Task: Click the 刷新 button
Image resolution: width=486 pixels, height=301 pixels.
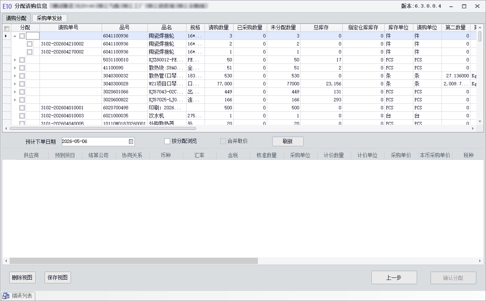Action: coord(288,142)
